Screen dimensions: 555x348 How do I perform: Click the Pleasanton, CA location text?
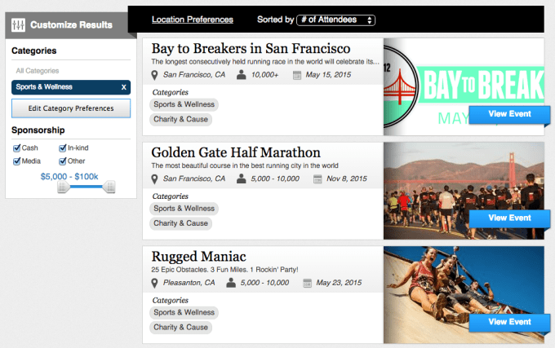[x=189, y=283]
